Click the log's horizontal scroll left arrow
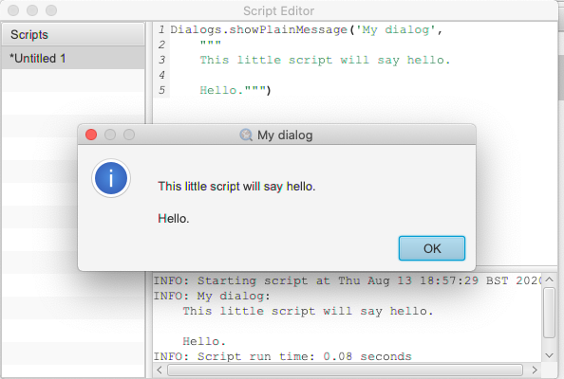Viewport: 564px width, 379px height. click(160, 370)
